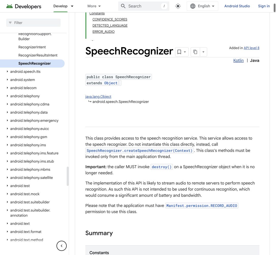The height and width of the screenshot is (255, 276).
Task: Select RecognizerIntent in the sidebar
Action: pyautogui.click(x=32, y=47)
